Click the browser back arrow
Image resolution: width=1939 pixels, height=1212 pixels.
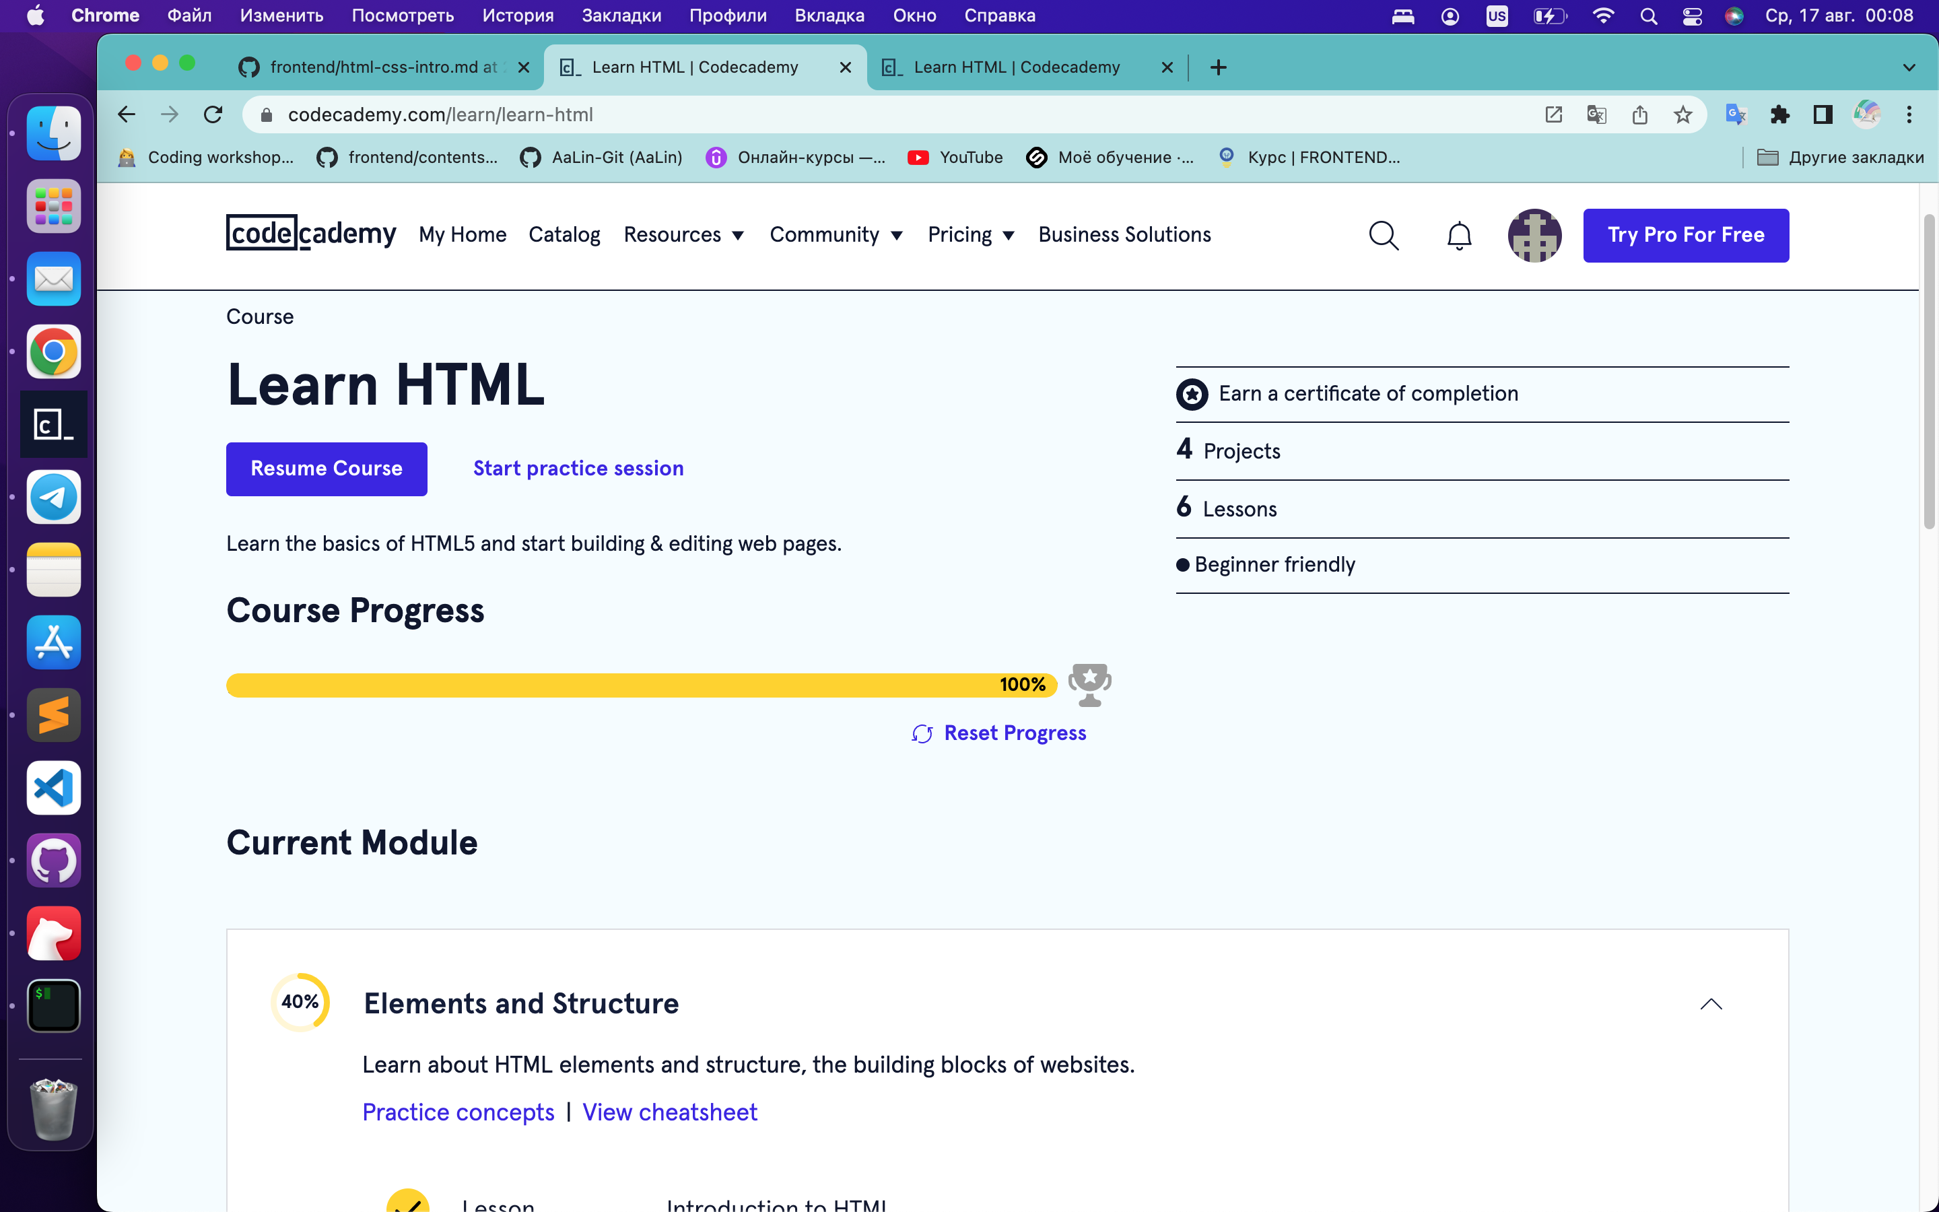pos(127,114)
